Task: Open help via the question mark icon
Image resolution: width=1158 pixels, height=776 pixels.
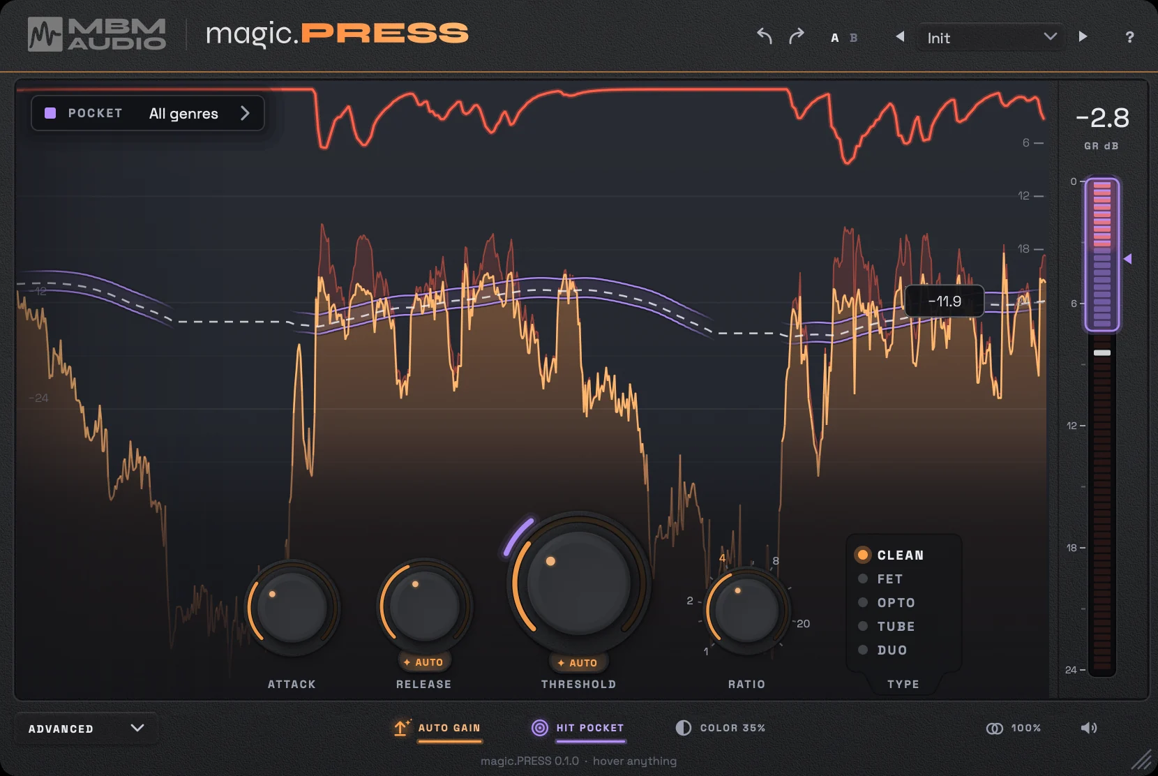Action: 1129,38
